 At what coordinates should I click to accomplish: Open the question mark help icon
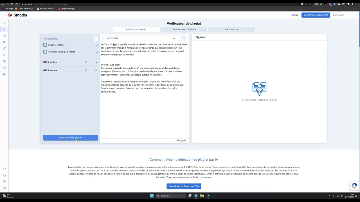coord(4,182)
